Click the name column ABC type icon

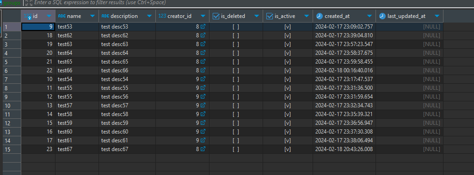pos(62,16)
